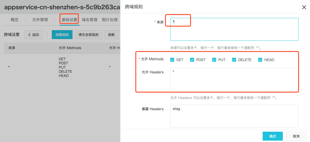The image size is (310, 142).
Task: Open the 图片处理 tab
Action: click(x=110, y=20)
